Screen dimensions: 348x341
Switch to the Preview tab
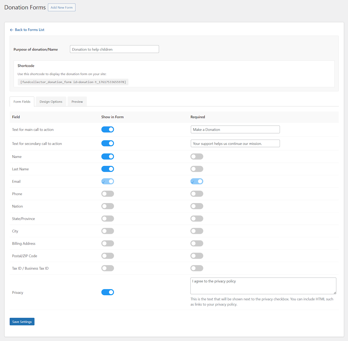click(77, 101)
